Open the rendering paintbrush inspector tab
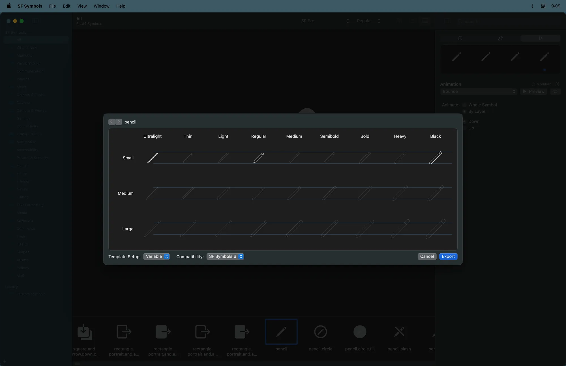The width and height of the screenshot is (566, 366). 500,38
